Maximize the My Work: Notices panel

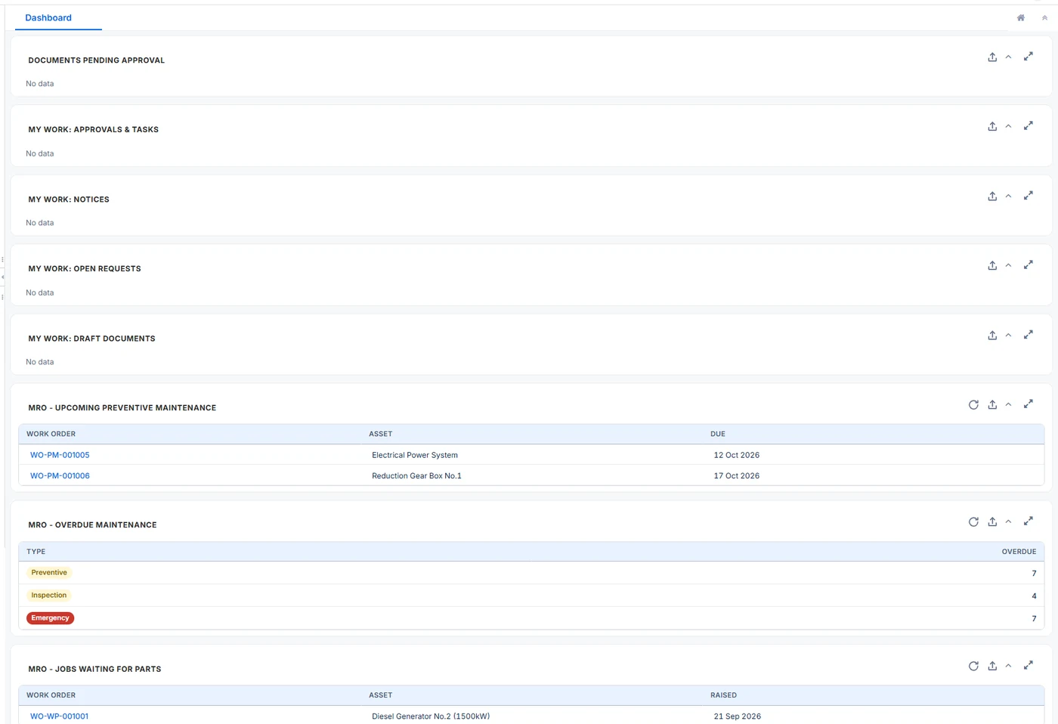1029,196
